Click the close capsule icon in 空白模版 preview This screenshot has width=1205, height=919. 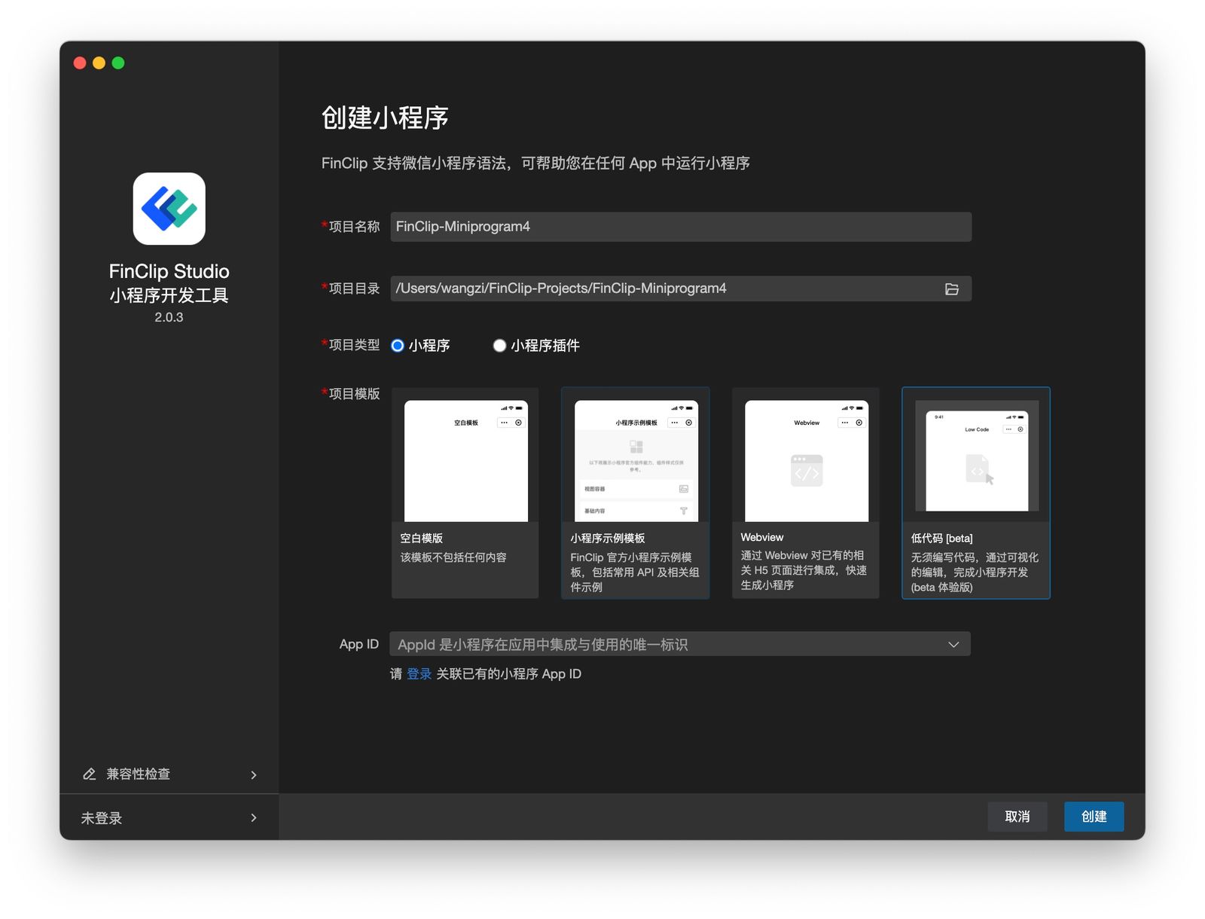click(x=518, y=423)
